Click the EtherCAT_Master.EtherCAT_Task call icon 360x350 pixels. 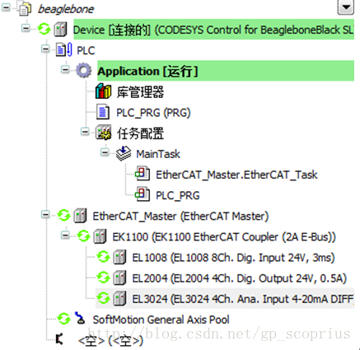coord(143,174)
